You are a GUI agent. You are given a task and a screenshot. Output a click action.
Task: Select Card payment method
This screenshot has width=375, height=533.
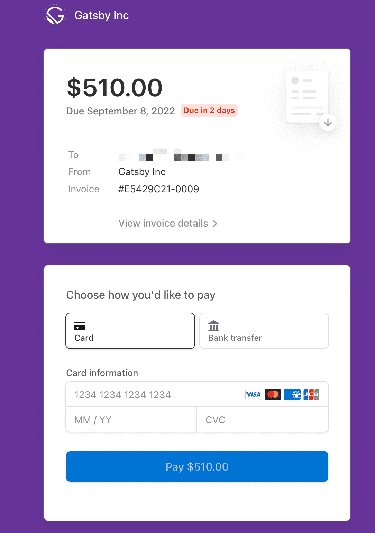pos(130,331)
